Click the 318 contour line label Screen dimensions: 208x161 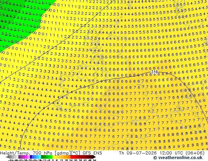[x=155, y=72]
